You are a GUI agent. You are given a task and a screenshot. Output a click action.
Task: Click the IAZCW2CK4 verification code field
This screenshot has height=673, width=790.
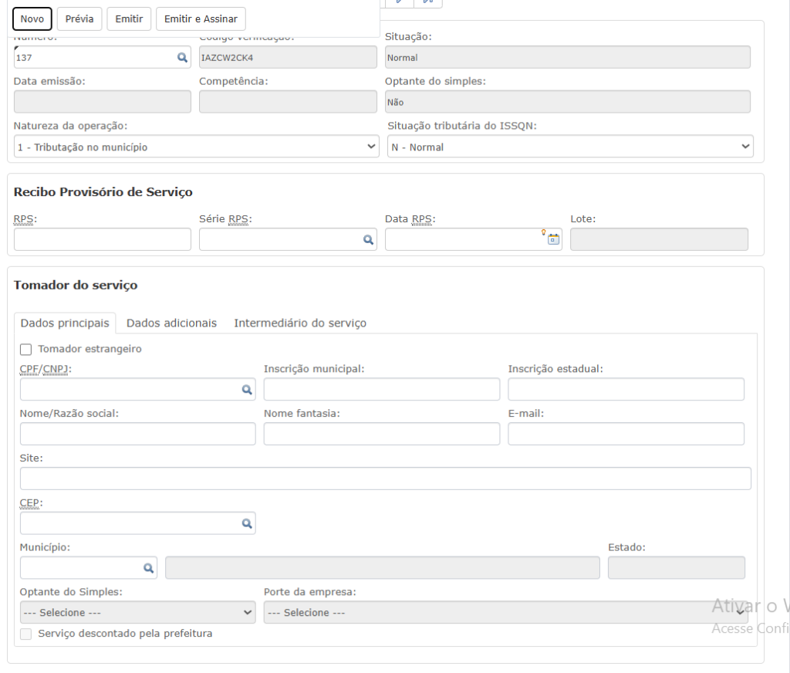[288, 57]
